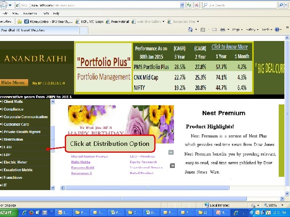Viewport: 290px width, 217px height.
Task: Open the 'LC' folder taskbar button
Action: pyautogui.click(x=204, y=213)
